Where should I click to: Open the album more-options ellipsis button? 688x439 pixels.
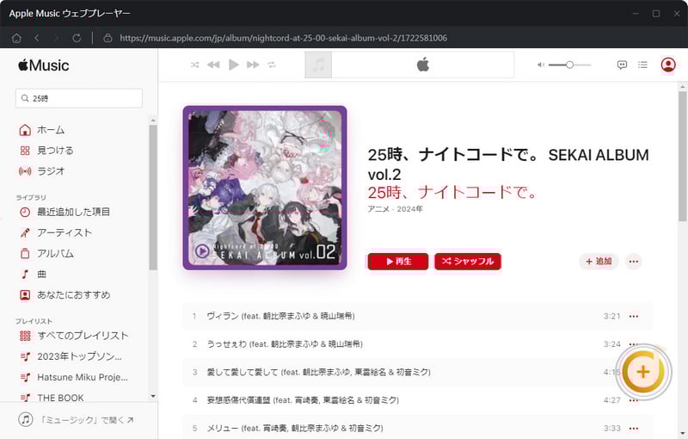(634, 262)
